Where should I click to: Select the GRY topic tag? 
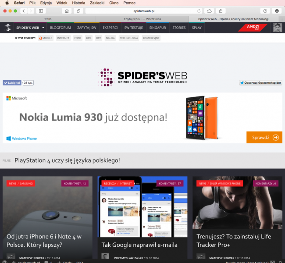[x=89, y=38]
